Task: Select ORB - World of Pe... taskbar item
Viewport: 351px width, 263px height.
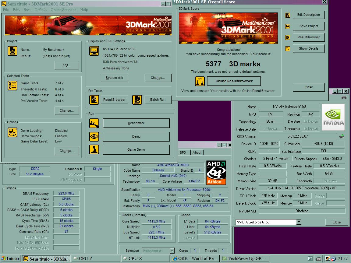Action: point(195,259)
